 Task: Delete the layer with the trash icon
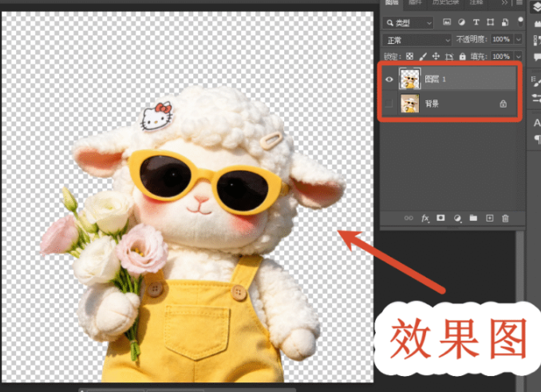pyautogui.click(x=505, y=218)
